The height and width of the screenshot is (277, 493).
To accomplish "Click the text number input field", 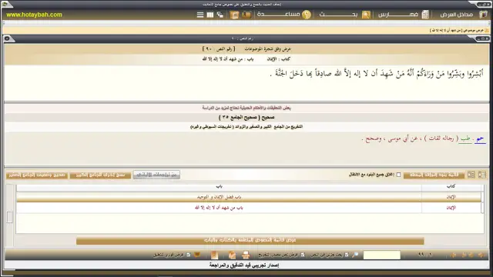I will click(x=382, y=255).
